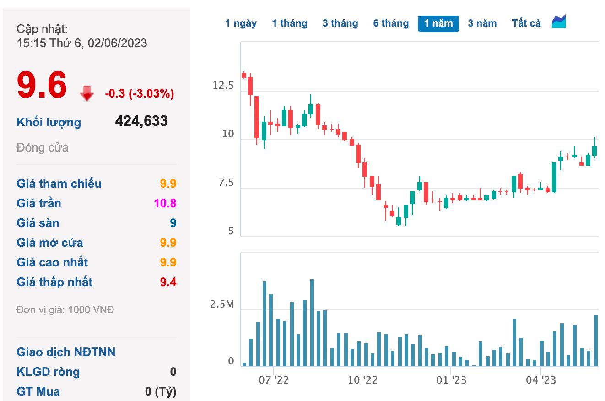Click the Khối lượng label

[x=49, y=122]
